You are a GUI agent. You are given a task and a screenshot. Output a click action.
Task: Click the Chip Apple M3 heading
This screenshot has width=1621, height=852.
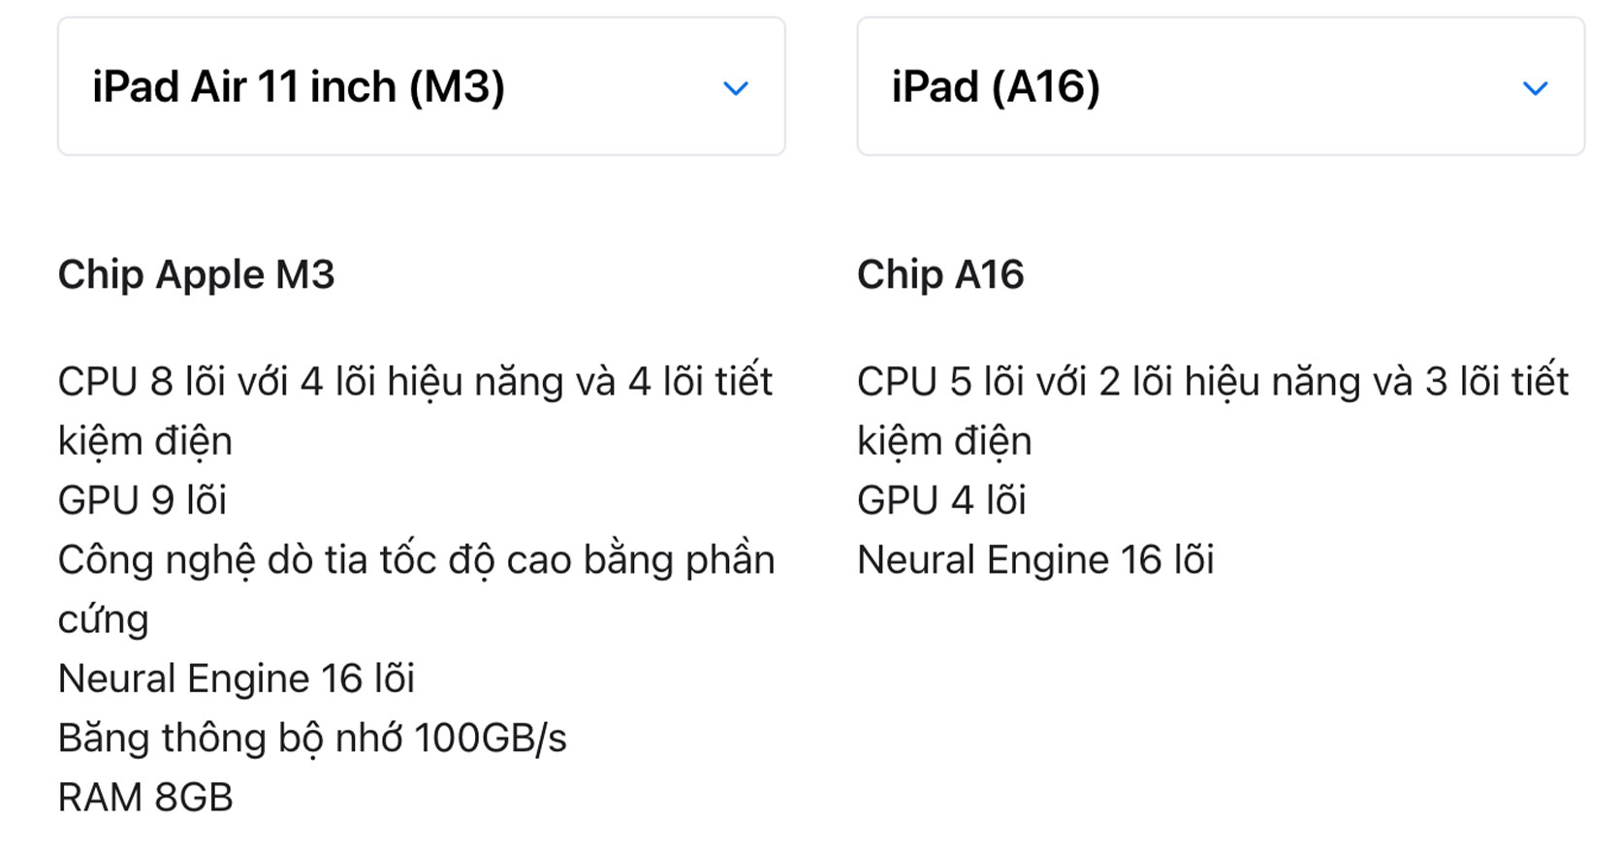(x=197, y=274)
